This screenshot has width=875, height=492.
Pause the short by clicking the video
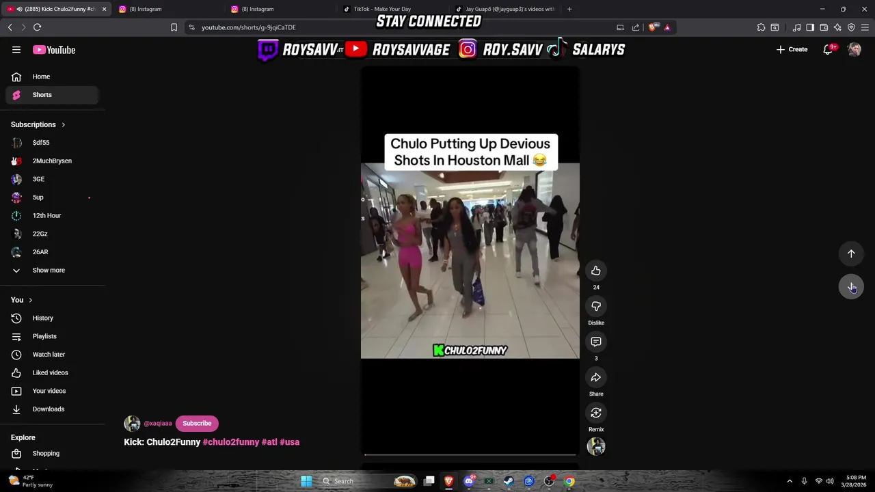pos(470,260)
